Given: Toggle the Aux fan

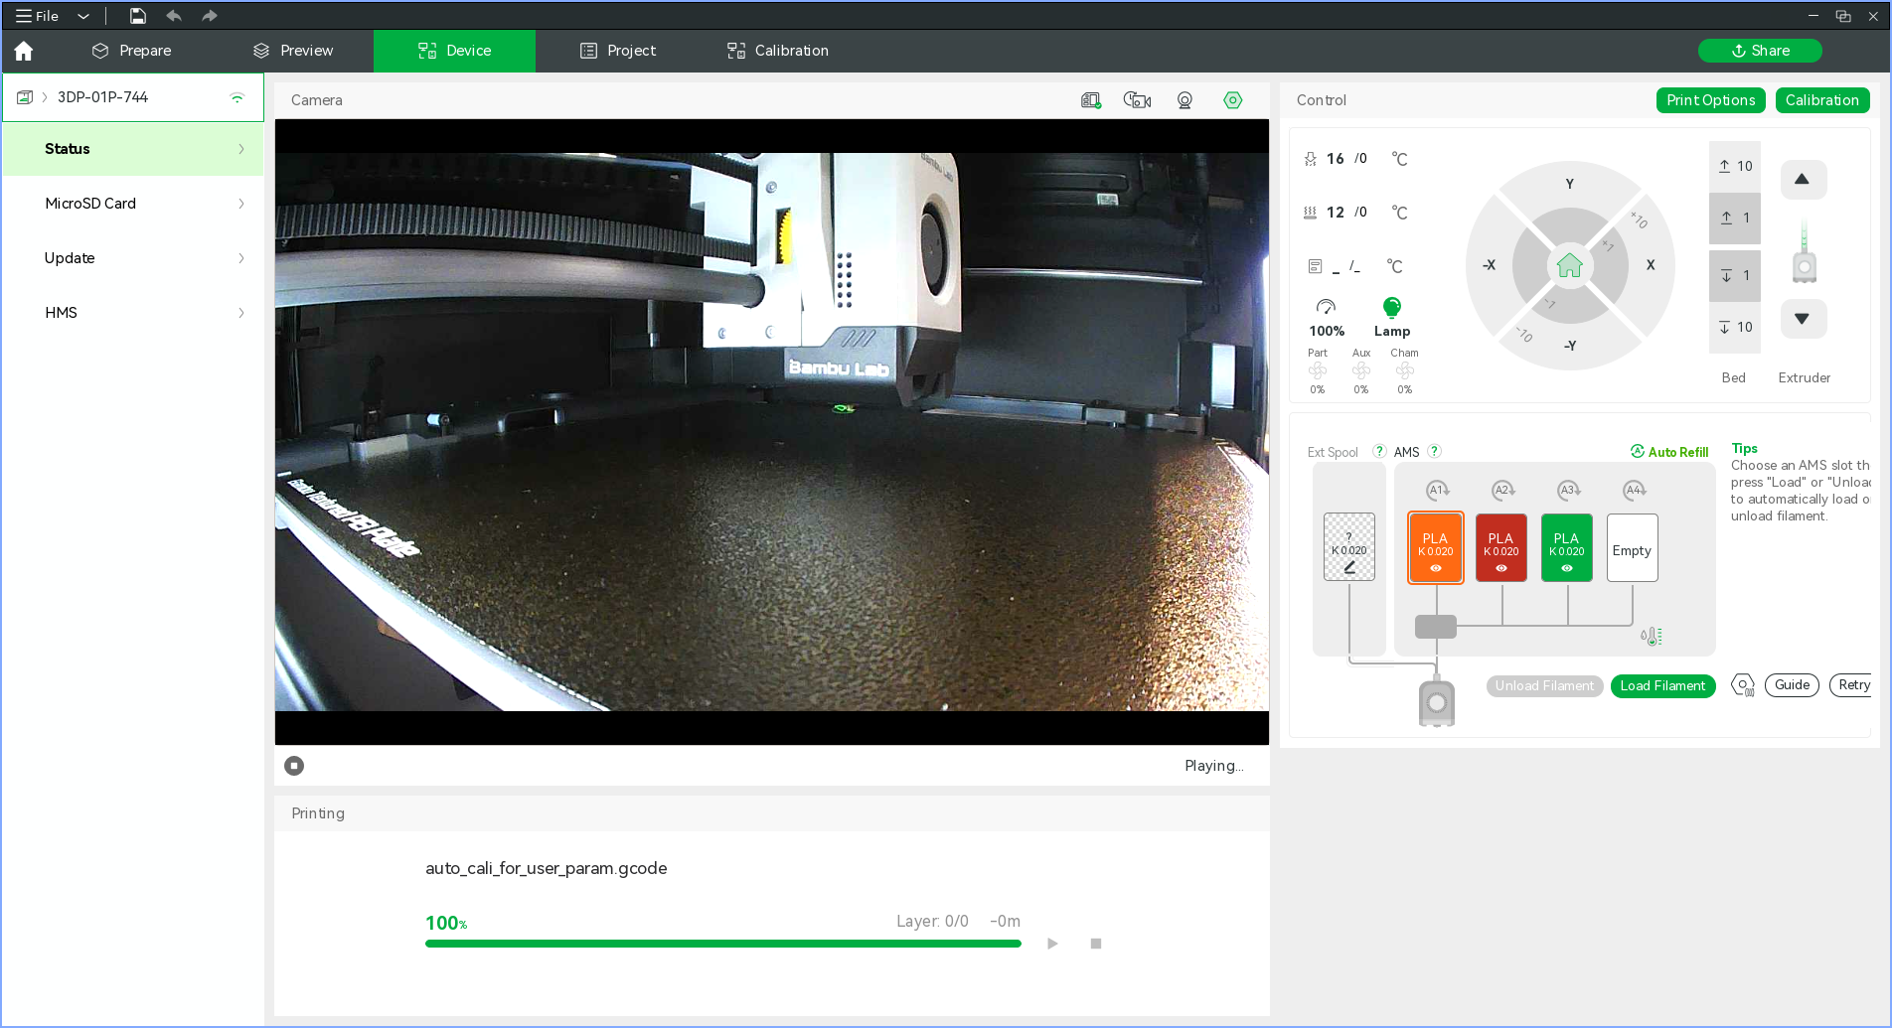Looking at the screenshot, I should pos(1361,371).
